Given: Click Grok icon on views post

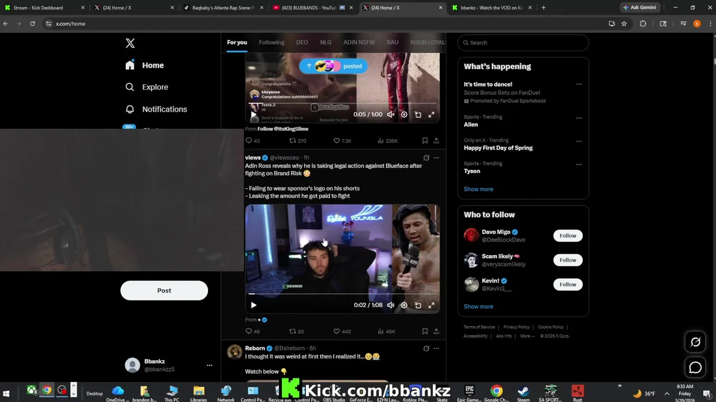Looking at the screenshot, I should 426,158.
